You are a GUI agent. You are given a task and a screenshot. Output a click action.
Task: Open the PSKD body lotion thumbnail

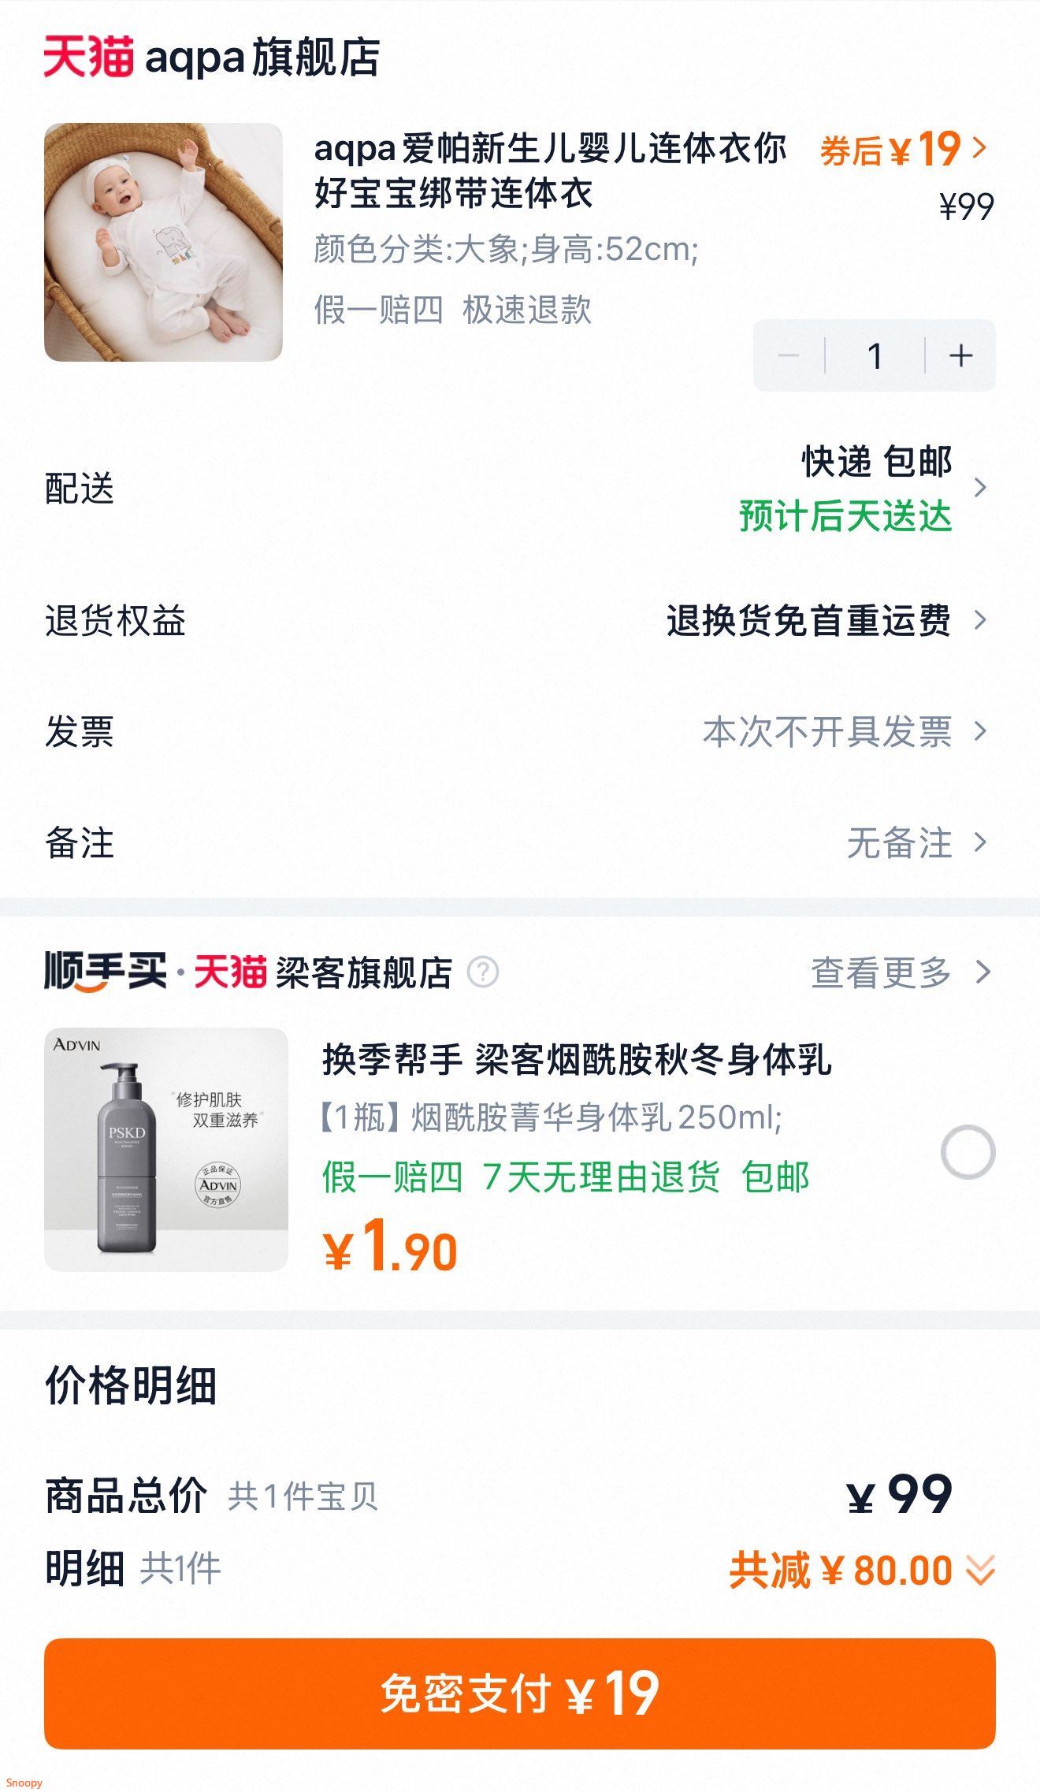click(x=166, y=1149)
